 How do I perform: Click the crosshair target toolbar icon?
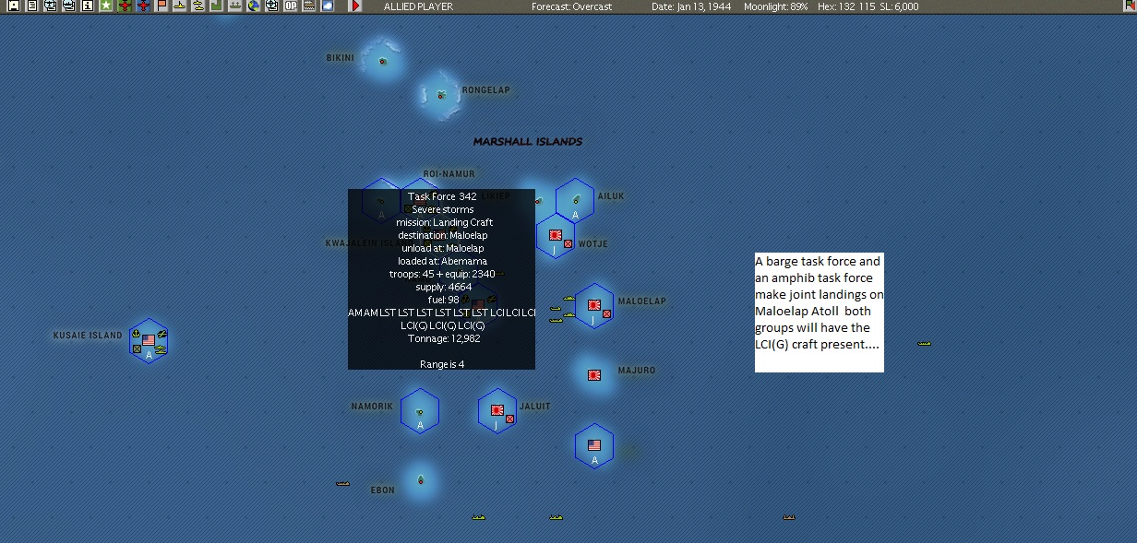click(272, 6)
